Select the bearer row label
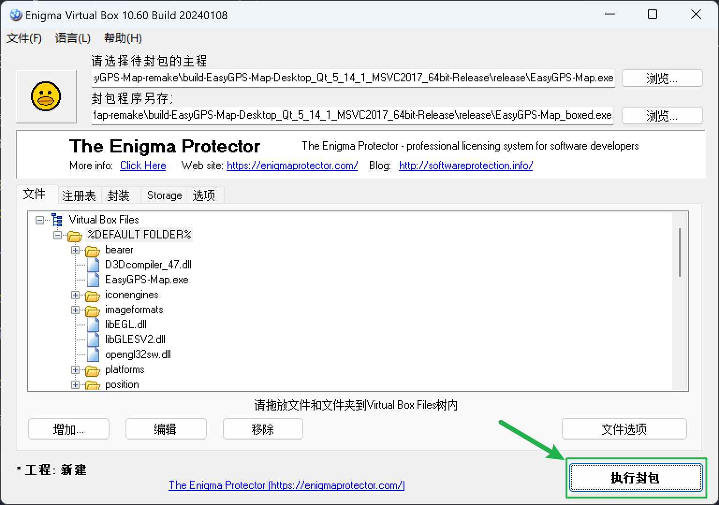The image size is (719, 505). coord(119,250)
